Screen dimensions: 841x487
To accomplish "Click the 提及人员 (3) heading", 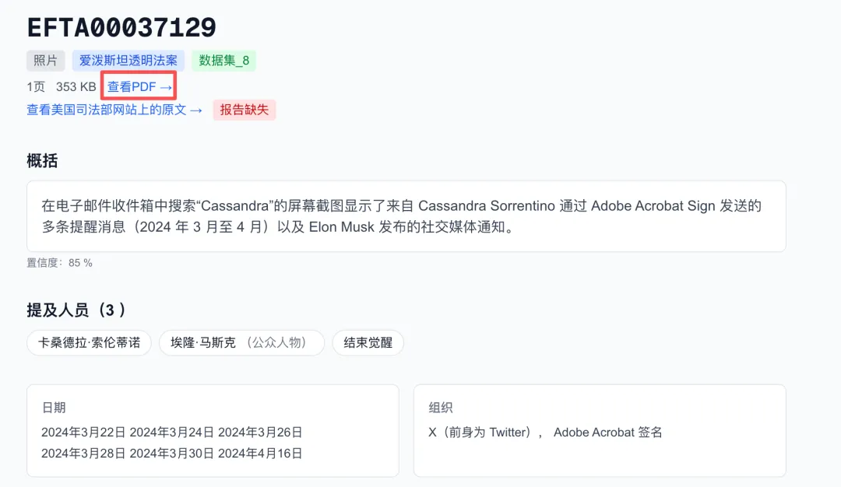I will (x=76, y=310).
